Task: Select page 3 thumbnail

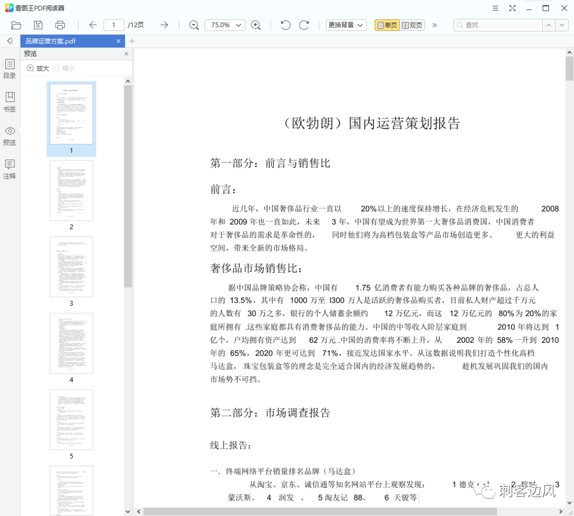Action: tap(71, 267)
